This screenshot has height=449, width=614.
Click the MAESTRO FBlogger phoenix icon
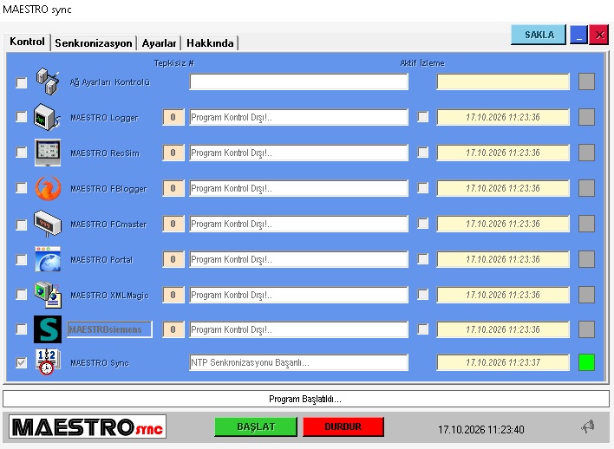(x=48, y=188)
